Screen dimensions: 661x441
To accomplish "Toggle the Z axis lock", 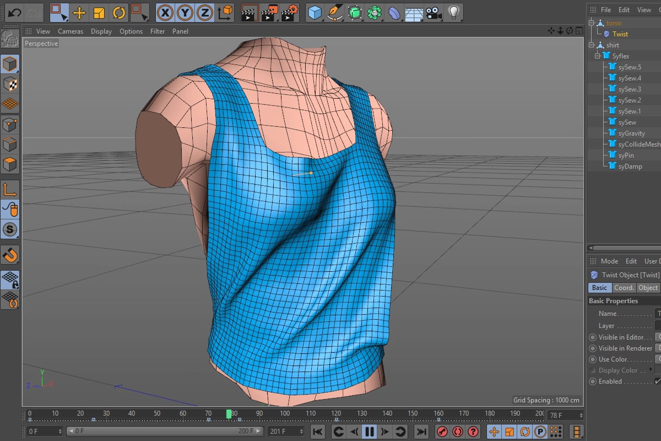I will tap(205, 12).
